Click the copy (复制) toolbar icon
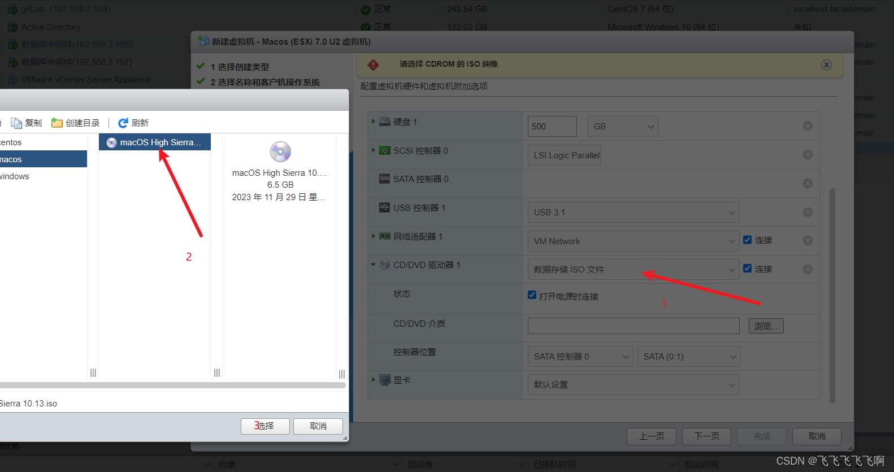Viewport: 894px width, 472px height. pyautogui.click(x=16, y=123)
